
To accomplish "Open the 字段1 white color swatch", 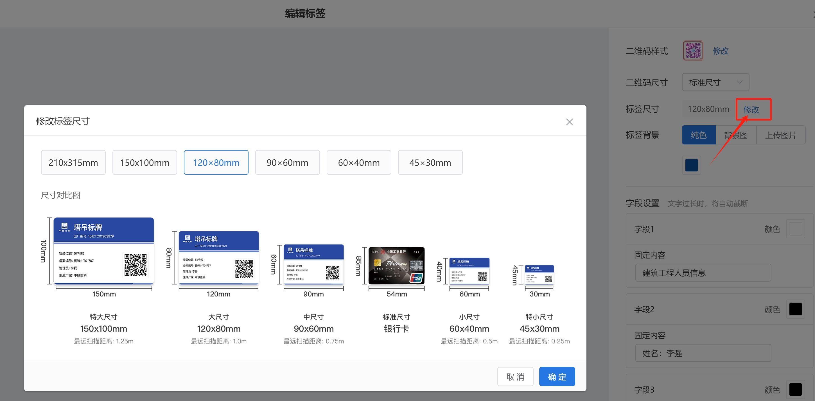I will coord(795,229).
